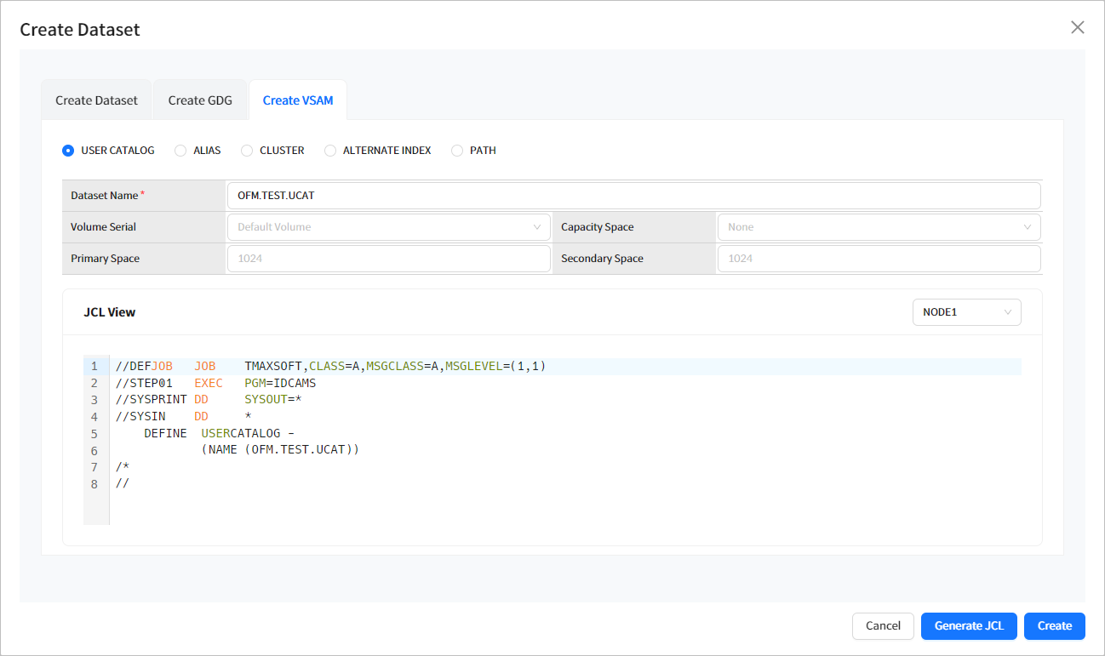Viewport: 1105px width, 656px height.
Task: Open the NODE1 selector in JCL View
Action: tap(966, 312)
